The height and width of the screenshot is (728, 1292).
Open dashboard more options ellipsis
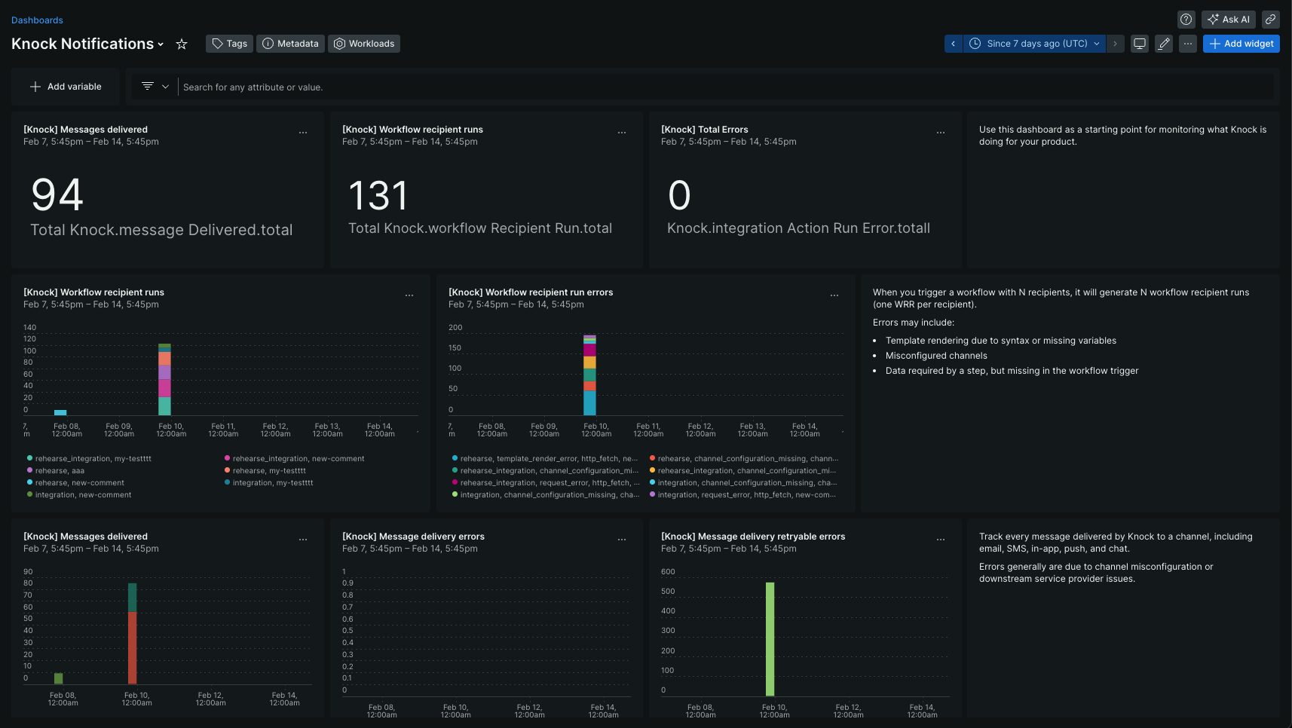coord(1188,44)
